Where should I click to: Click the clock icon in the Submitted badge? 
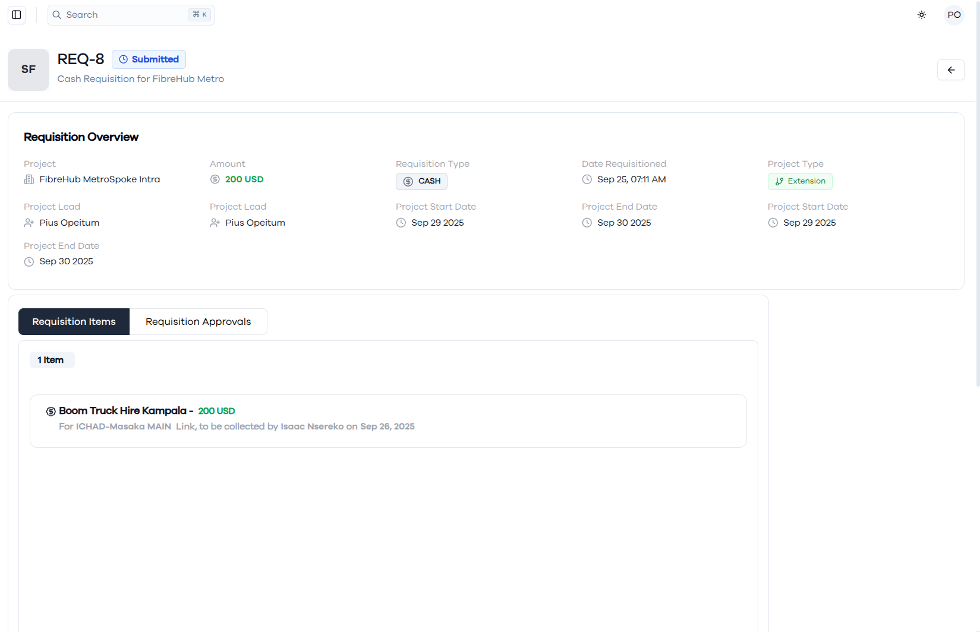124,59
